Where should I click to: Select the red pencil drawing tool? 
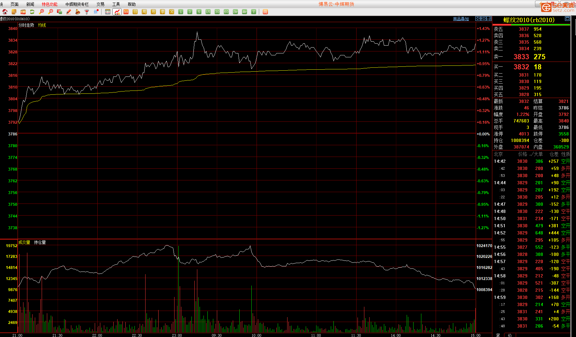click(x=69, y=12)
